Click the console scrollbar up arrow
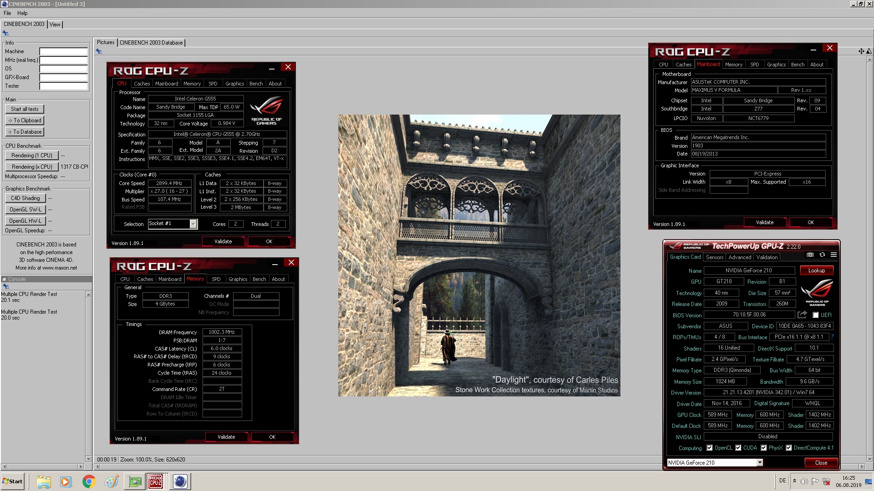This screenshot has height=491, width=874. (x=88, y=295)
